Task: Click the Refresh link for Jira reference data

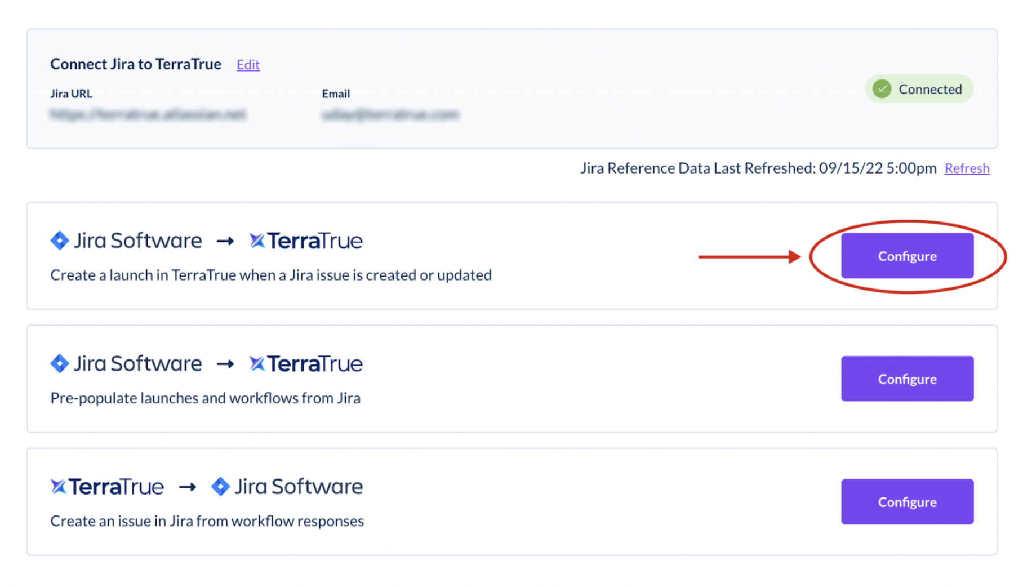Action: pos(967,168)
